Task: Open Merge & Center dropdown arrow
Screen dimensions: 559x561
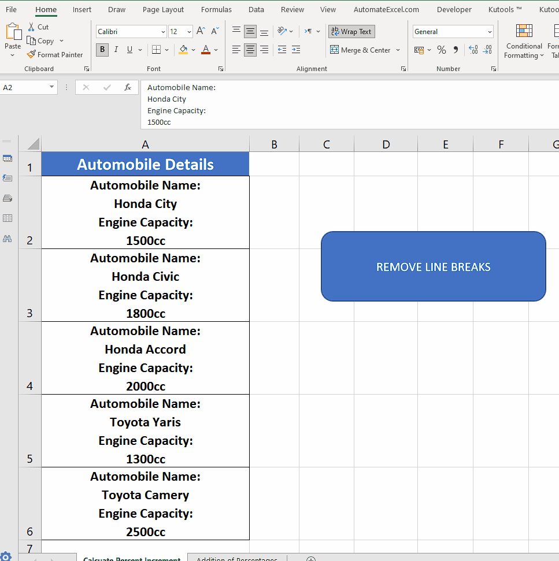Action: [x=398, y=50]
